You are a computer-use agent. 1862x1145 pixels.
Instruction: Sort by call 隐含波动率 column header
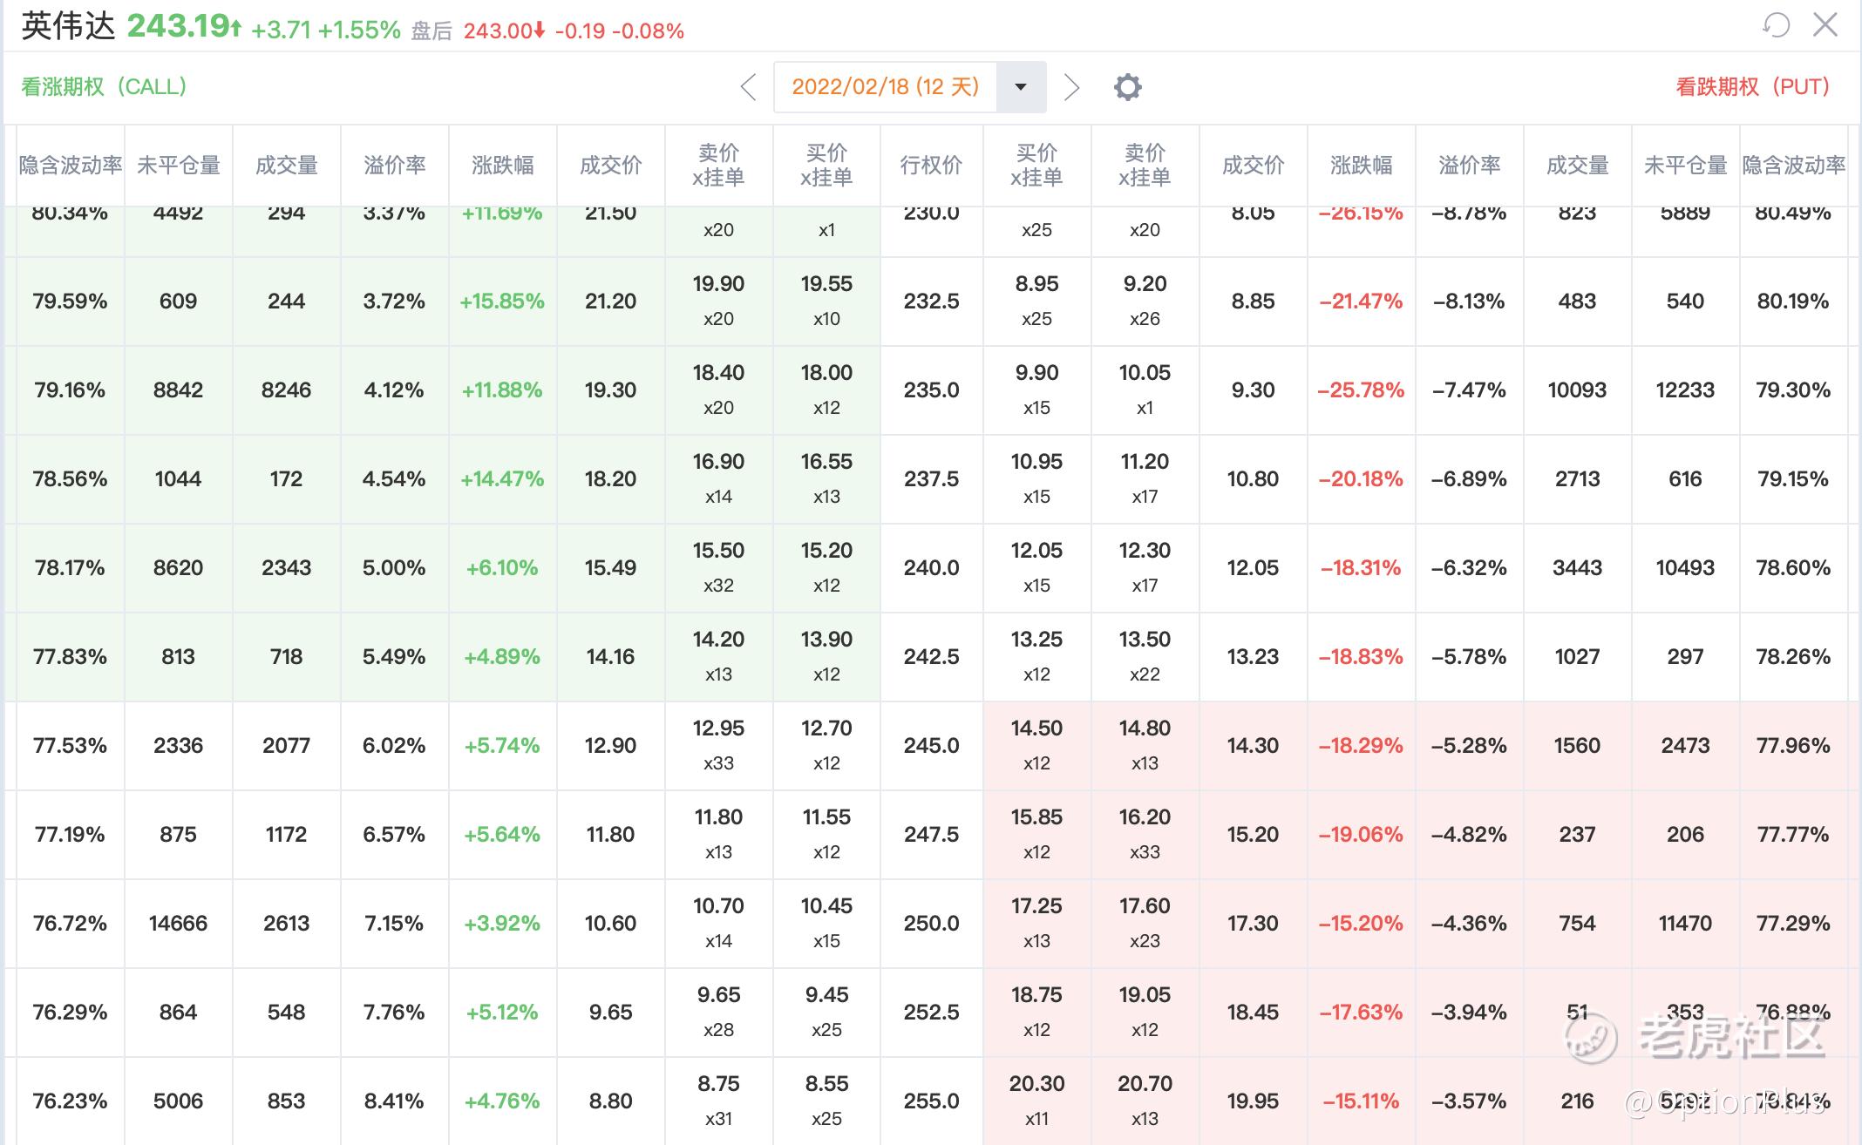pyautogui.click(x=71, y=166)
